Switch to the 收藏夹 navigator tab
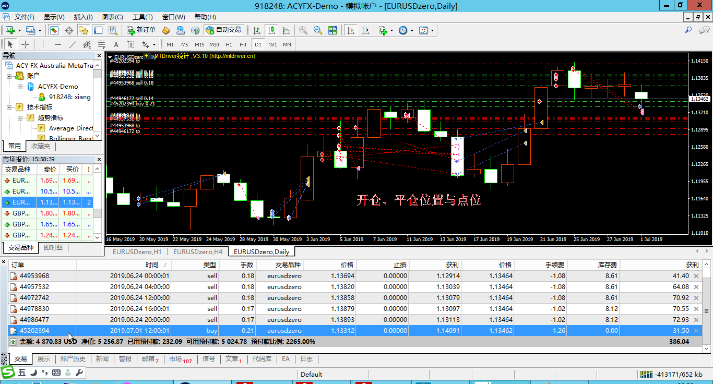 point(40,146)
